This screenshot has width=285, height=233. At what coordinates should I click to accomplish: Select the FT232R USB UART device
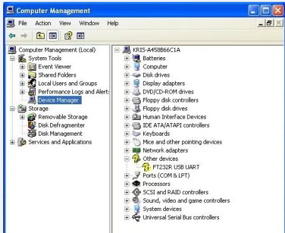(176, 167)
